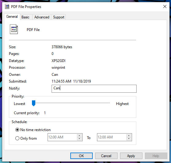Click the PDF file document icon
Viewport: 171px width, 163px height.
[14, 29]
